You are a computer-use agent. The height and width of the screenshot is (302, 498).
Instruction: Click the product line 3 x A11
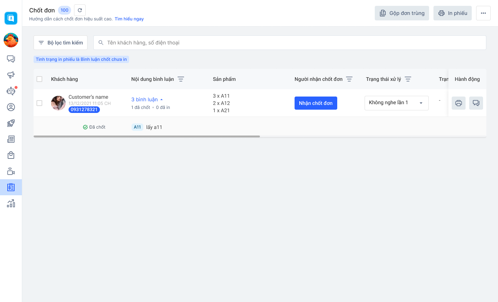[x=221, y=96]
